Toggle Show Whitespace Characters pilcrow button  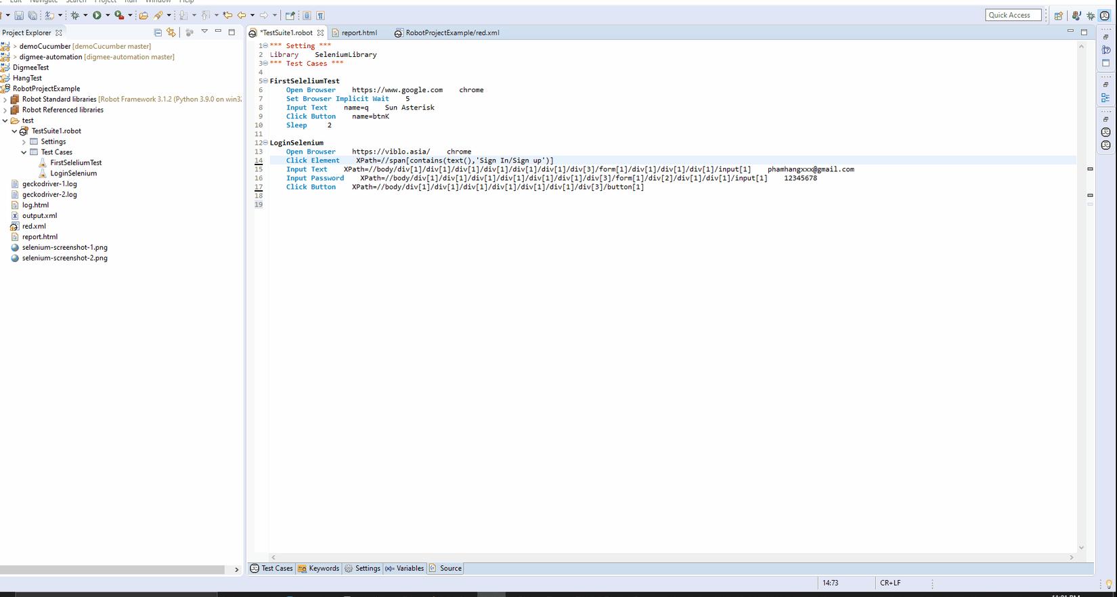click(320, 15)
